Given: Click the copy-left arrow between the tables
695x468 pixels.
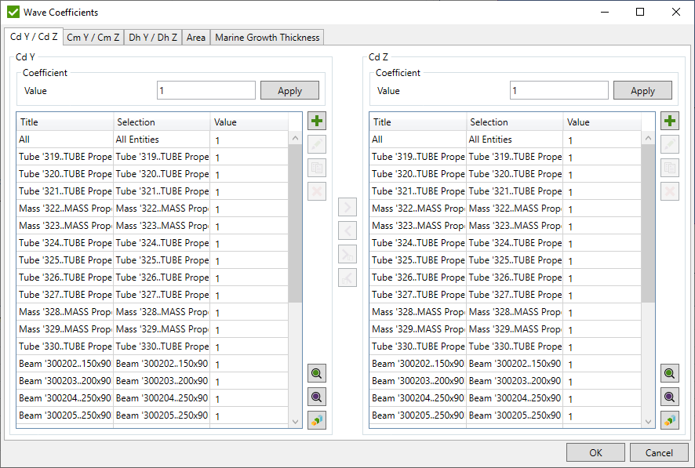Looking at the screenshot, I should (347, 230).
